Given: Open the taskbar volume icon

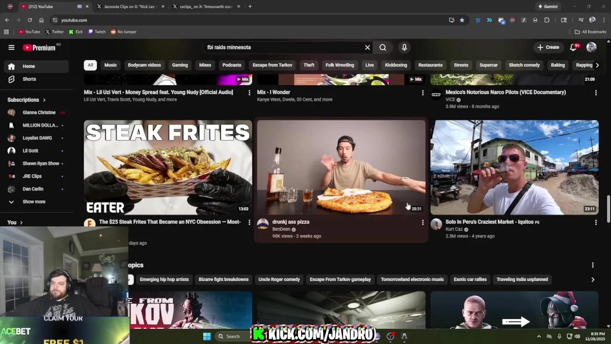Looking at the screenshot, I should pyautogui.click(x=577, y=336).
